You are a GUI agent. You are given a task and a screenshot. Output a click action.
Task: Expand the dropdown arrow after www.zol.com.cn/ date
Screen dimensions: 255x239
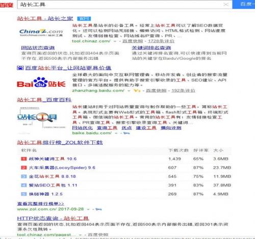point(88,209)
